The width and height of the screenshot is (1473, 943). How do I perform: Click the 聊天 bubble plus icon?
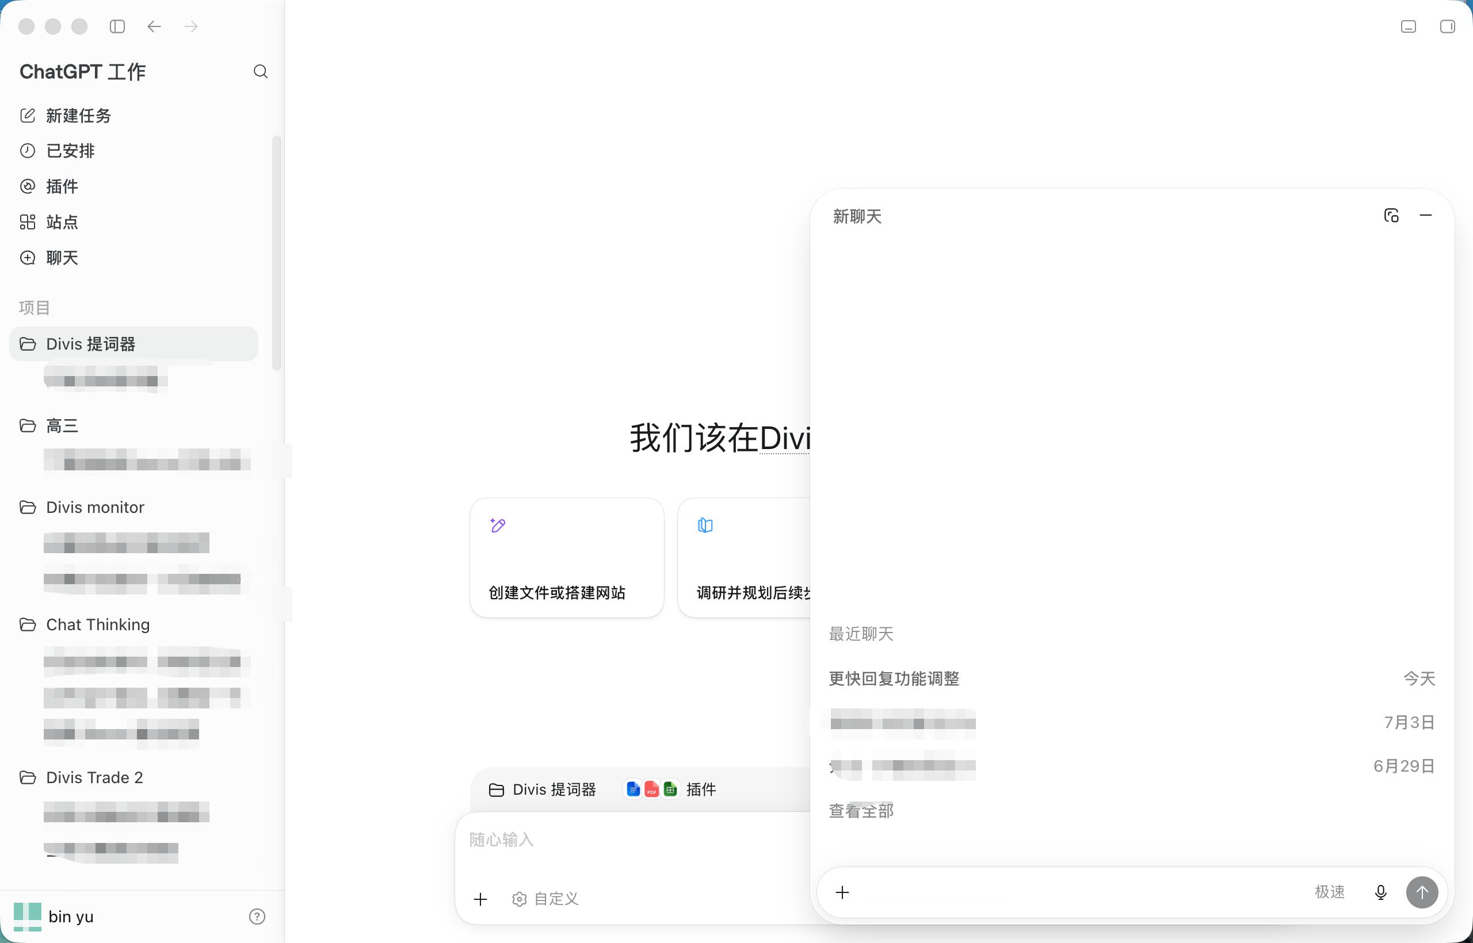[x=28, y=257]
